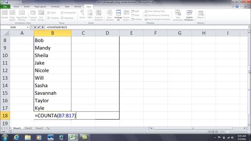
Task: Select column E header
Action: (131, 33)
